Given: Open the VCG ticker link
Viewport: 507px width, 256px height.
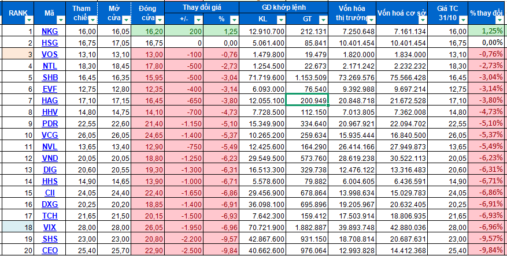Looking at the screenshot, I should [50, 135].
